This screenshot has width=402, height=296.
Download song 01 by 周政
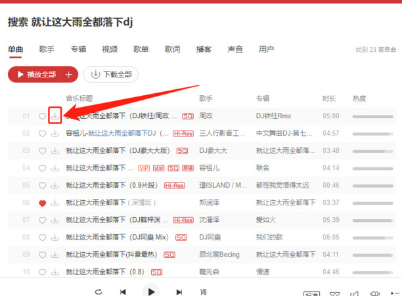coord(55,116)
